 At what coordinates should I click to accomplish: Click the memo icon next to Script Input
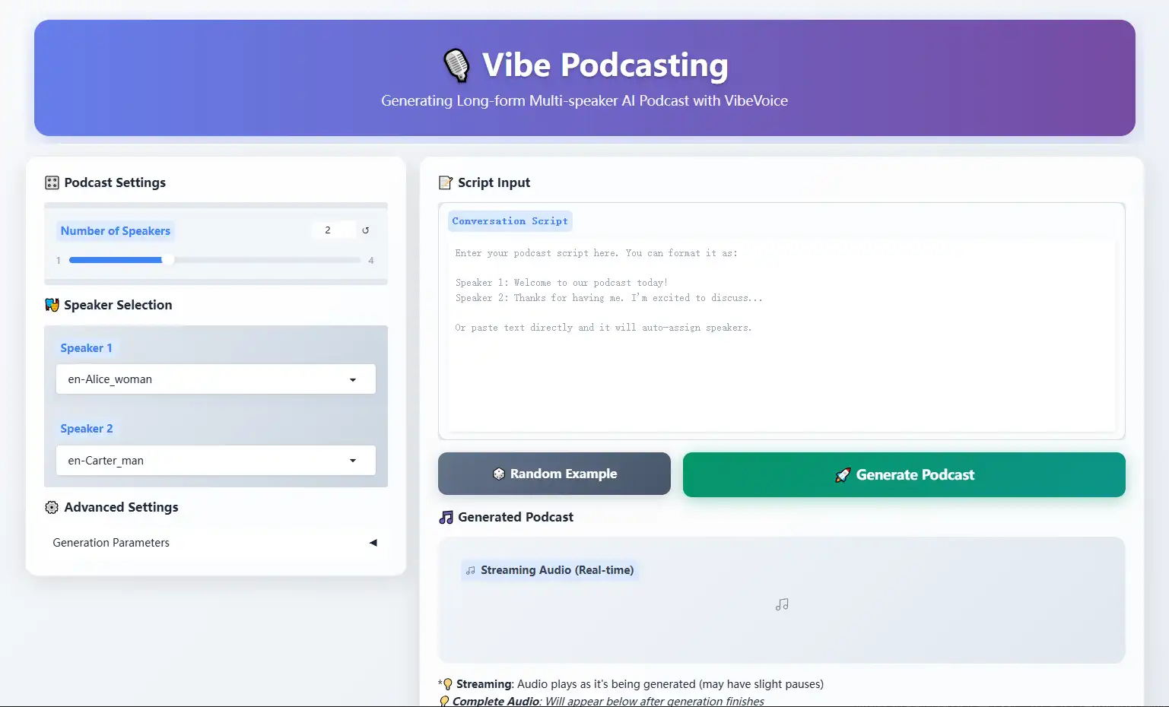tap(446, 182)
